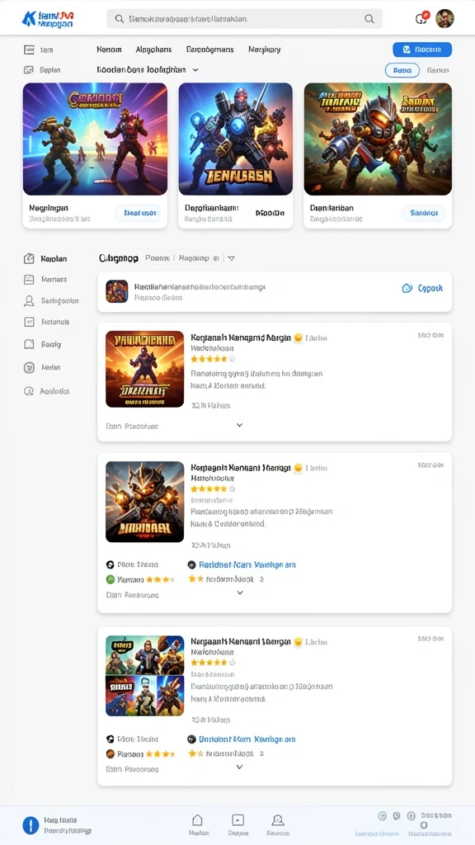Click the black circle icon in second review card
This screenshot has height=845, width=475.
[111, 564]
